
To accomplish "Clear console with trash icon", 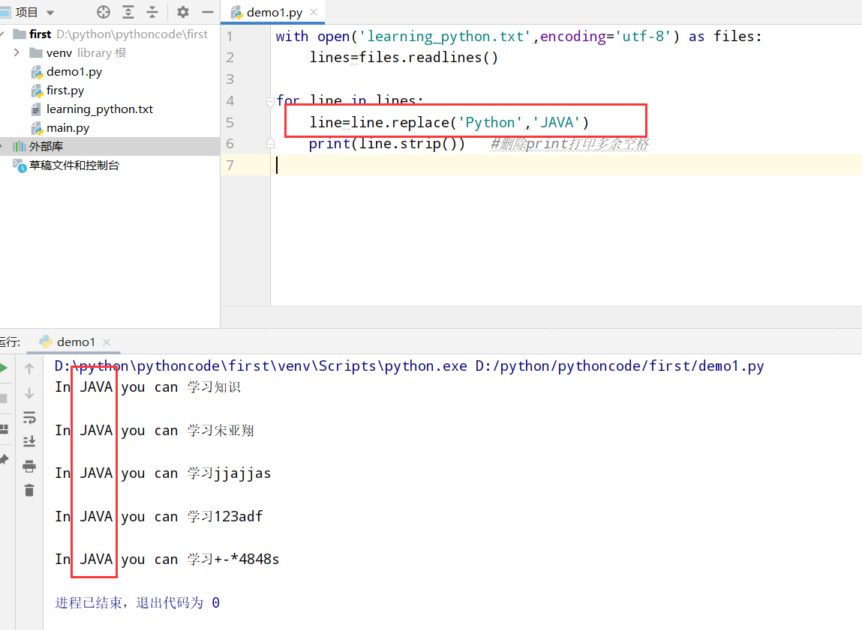I will pos(29,490).
